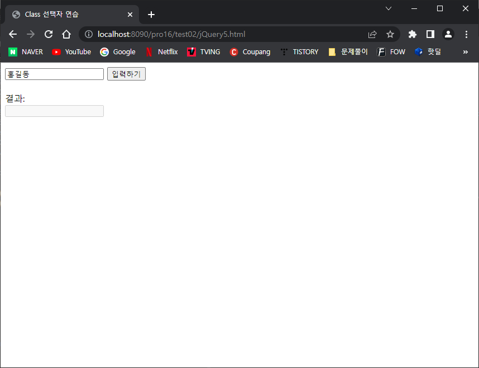The image size is (479, 368).
Task: Open the 핫딜 bookmark
Action: coord(428,52)
